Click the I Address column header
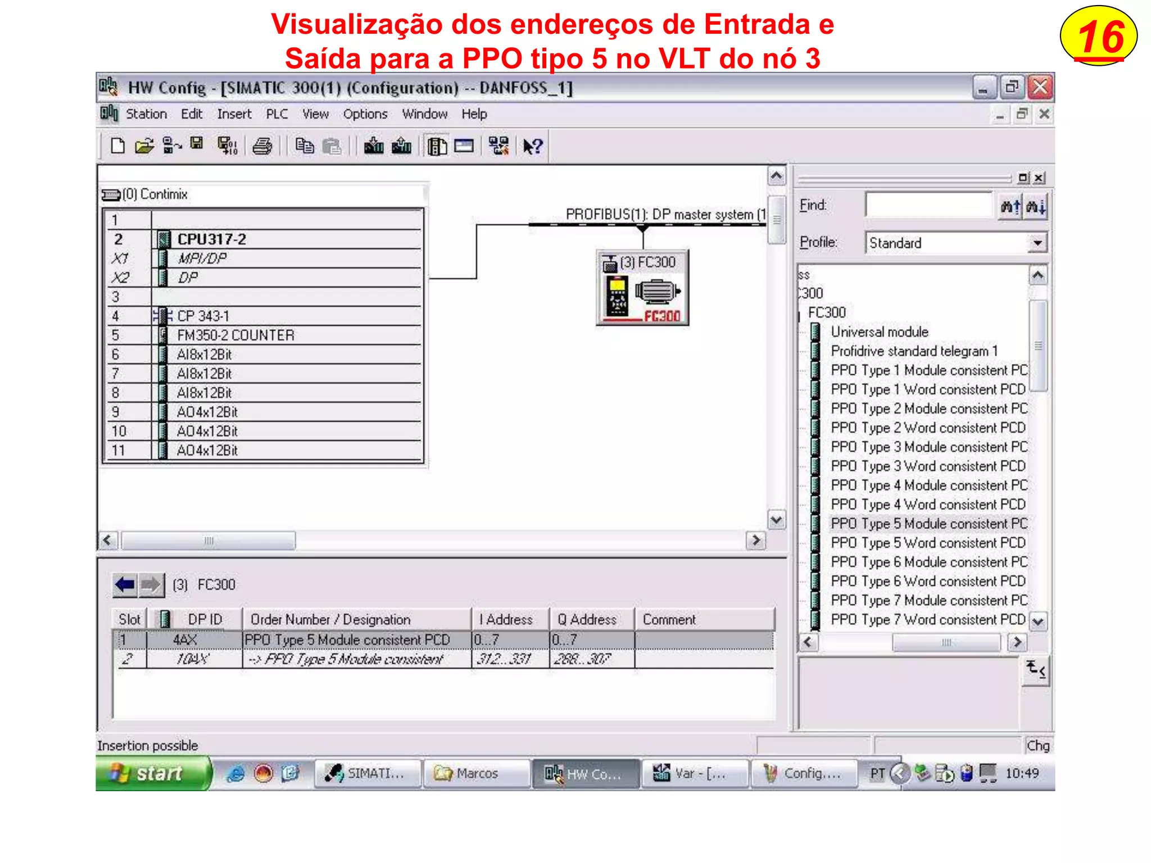1151x863 pixels. tap(510, 619)
